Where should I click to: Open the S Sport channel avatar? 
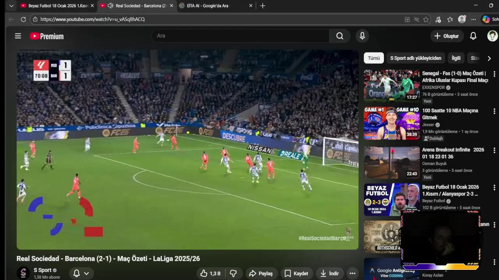[23, 273]
